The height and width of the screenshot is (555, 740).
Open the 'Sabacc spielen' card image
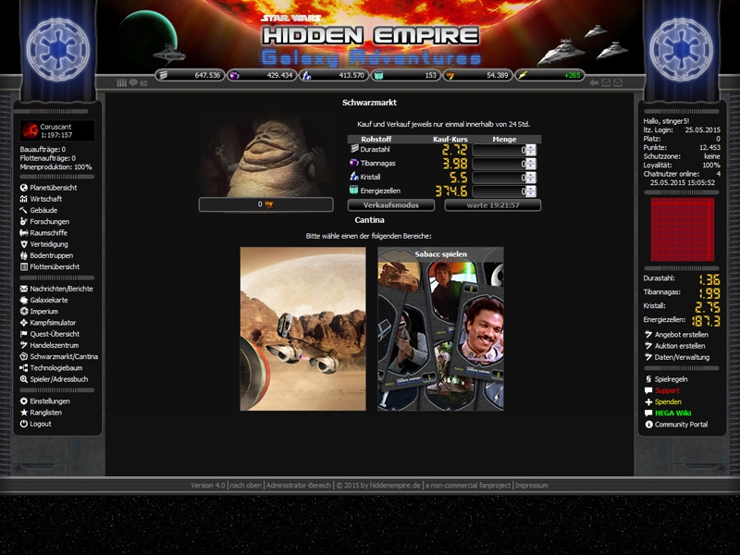pos(440,329)
